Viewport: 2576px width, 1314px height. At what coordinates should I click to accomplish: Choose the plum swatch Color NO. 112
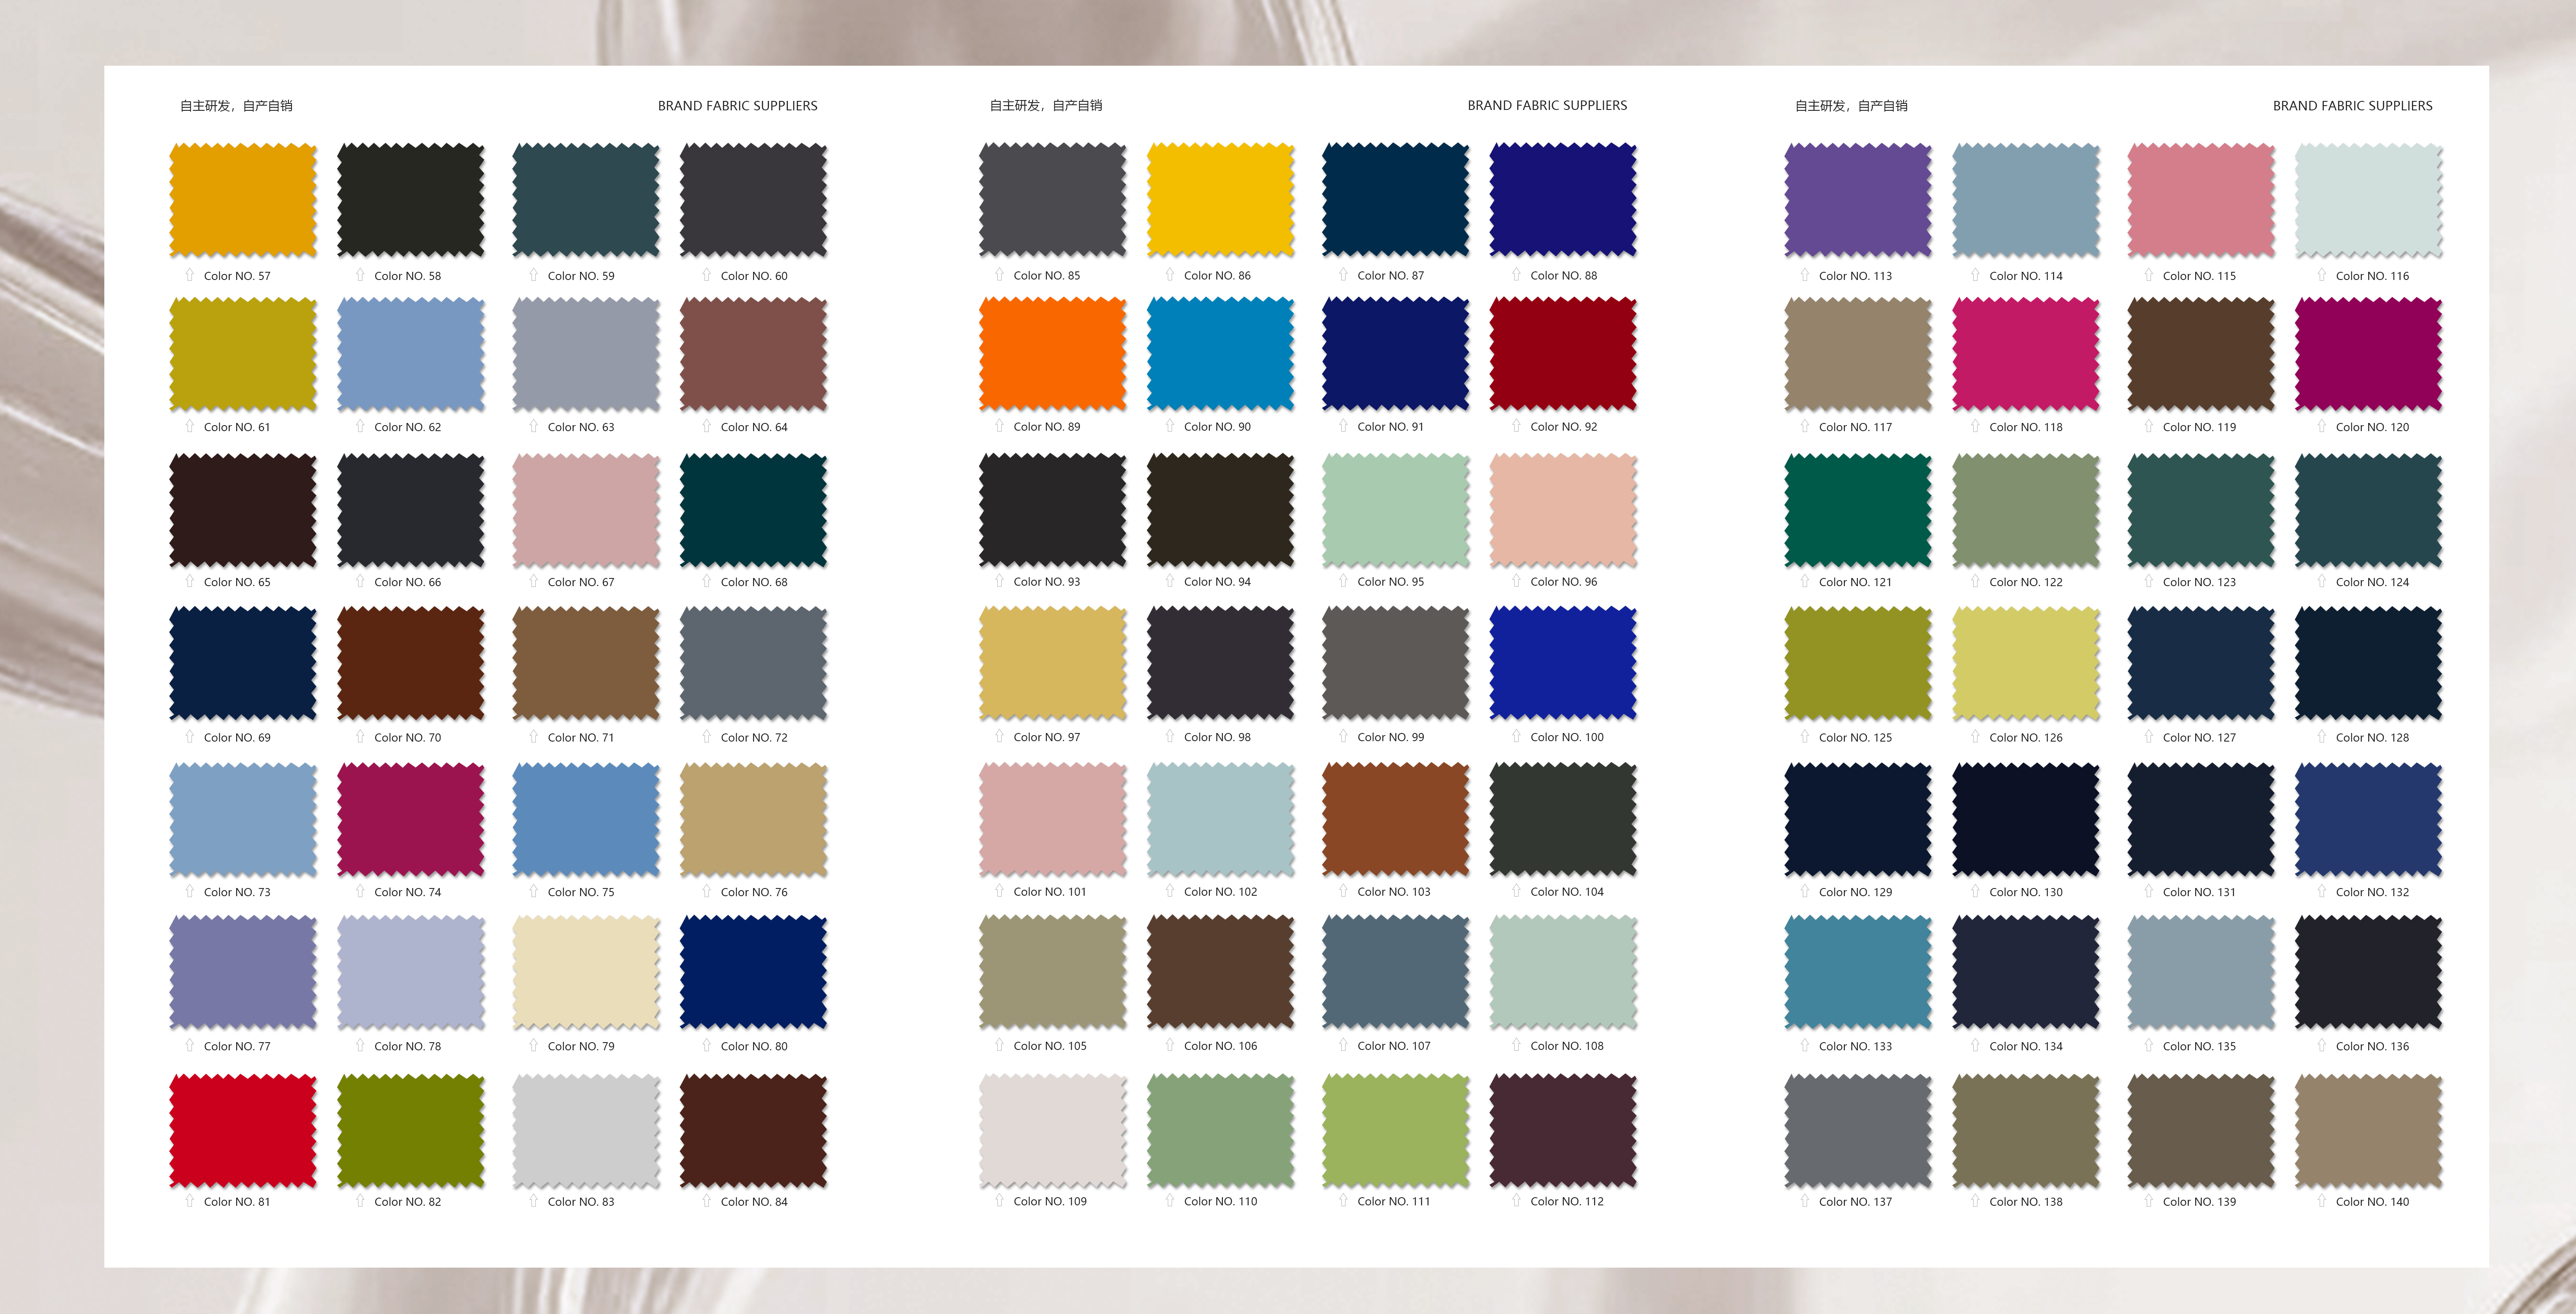(x=1563, y=1130)
